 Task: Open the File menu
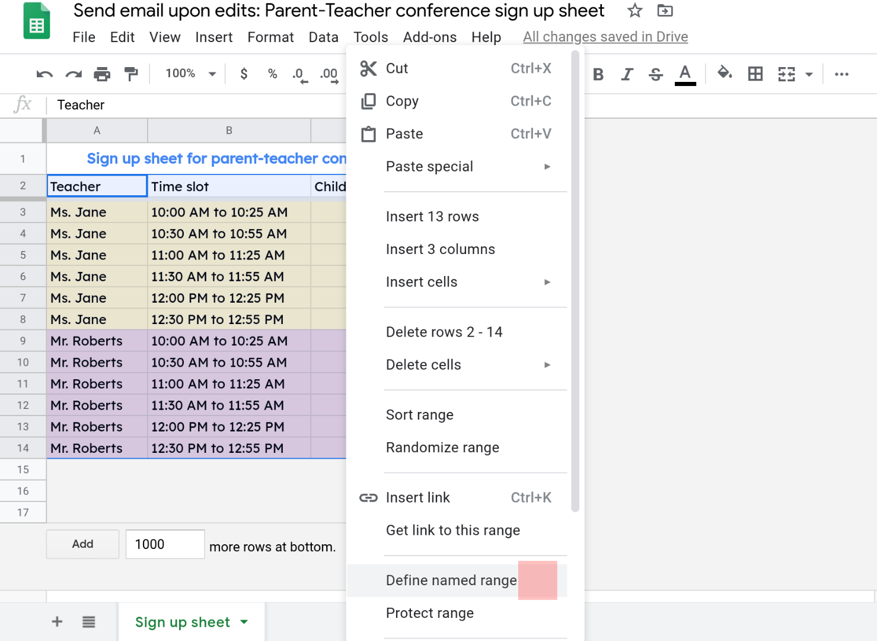tap(84, 37)
